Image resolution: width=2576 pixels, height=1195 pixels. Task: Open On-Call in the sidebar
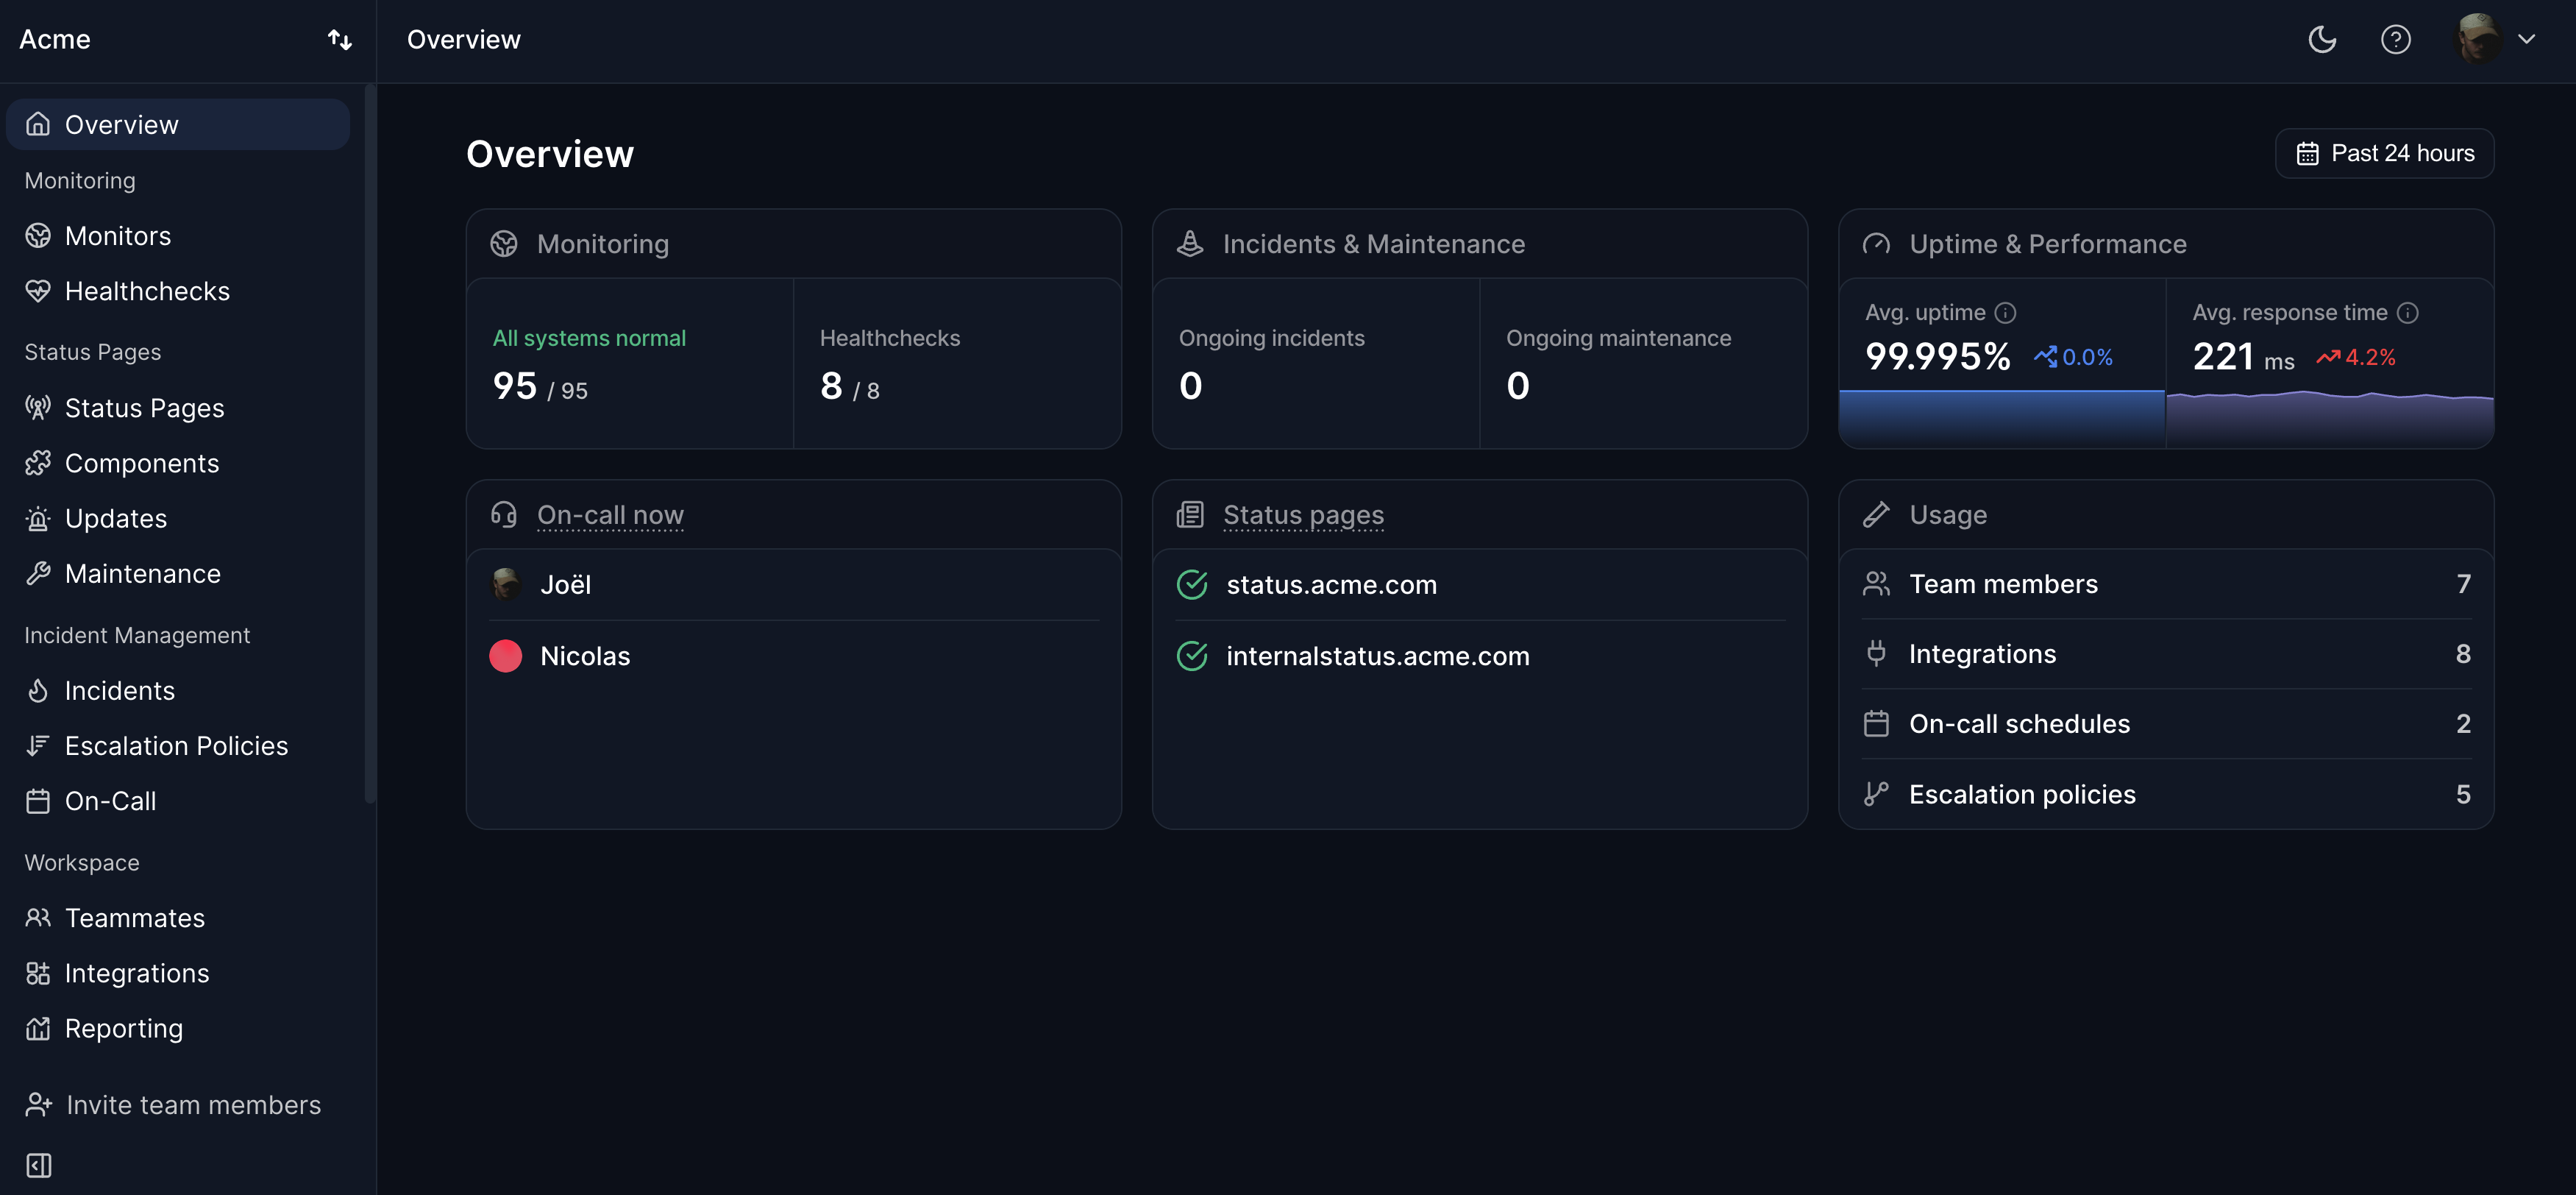pyautogui.click(x=178, y=801)
